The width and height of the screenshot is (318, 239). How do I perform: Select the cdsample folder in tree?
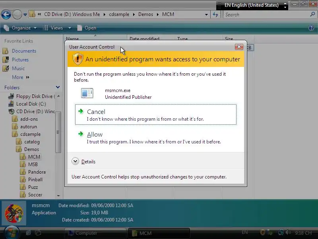click(x=31, y=134)
